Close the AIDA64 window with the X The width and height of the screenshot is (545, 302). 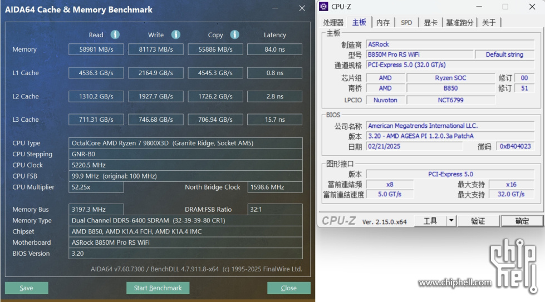pos(302,8)
